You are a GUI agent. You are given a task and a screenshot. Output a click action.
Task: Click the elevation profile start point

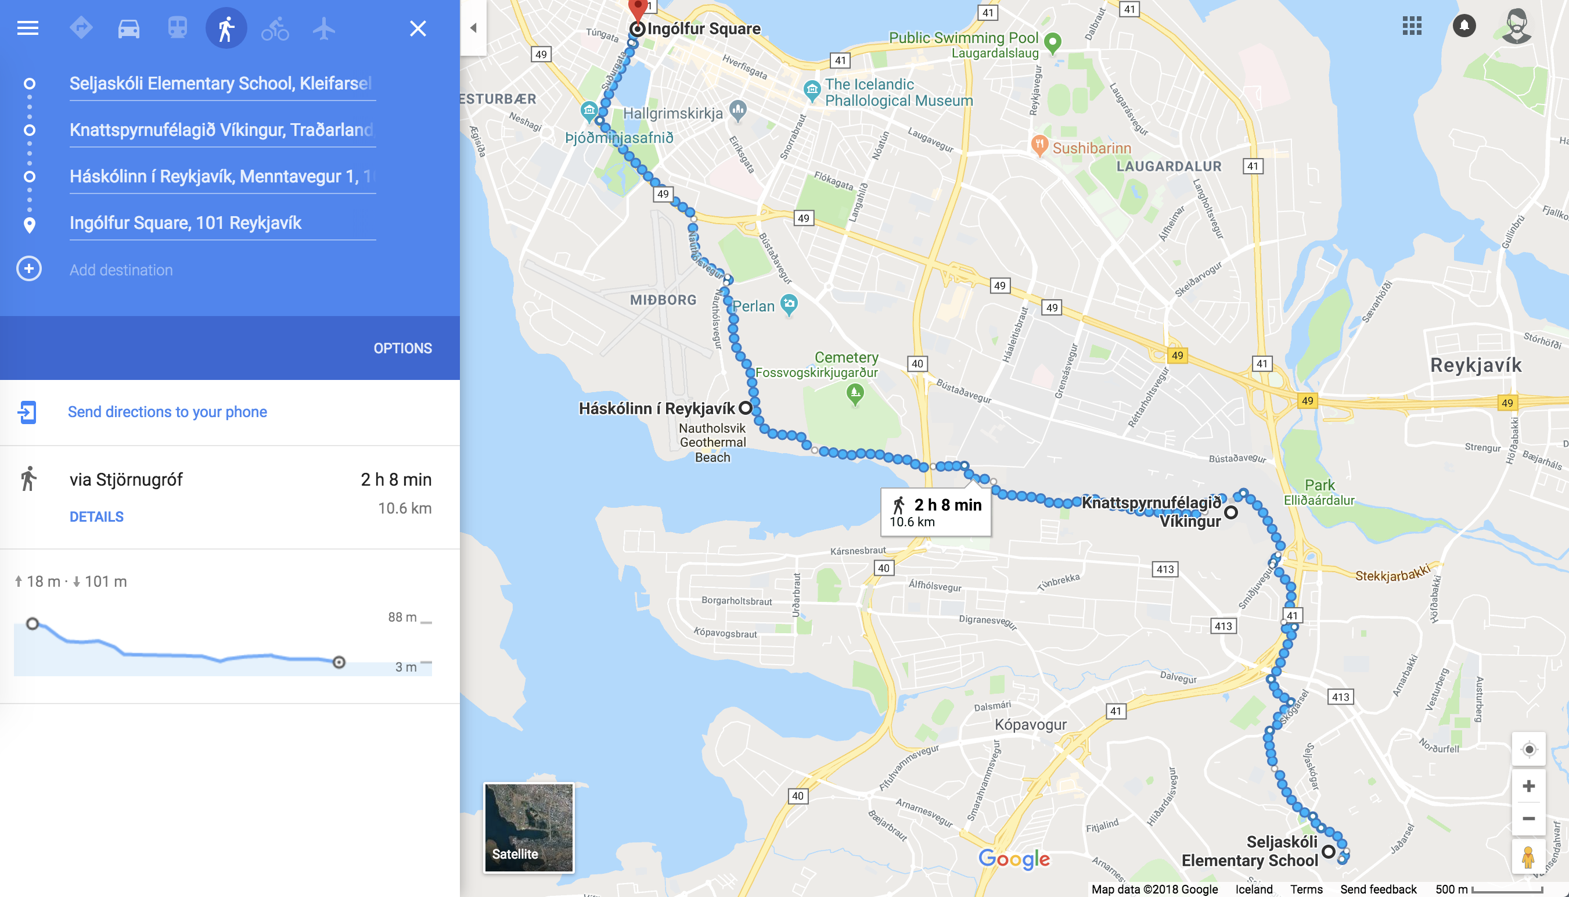tap(33, 623)
